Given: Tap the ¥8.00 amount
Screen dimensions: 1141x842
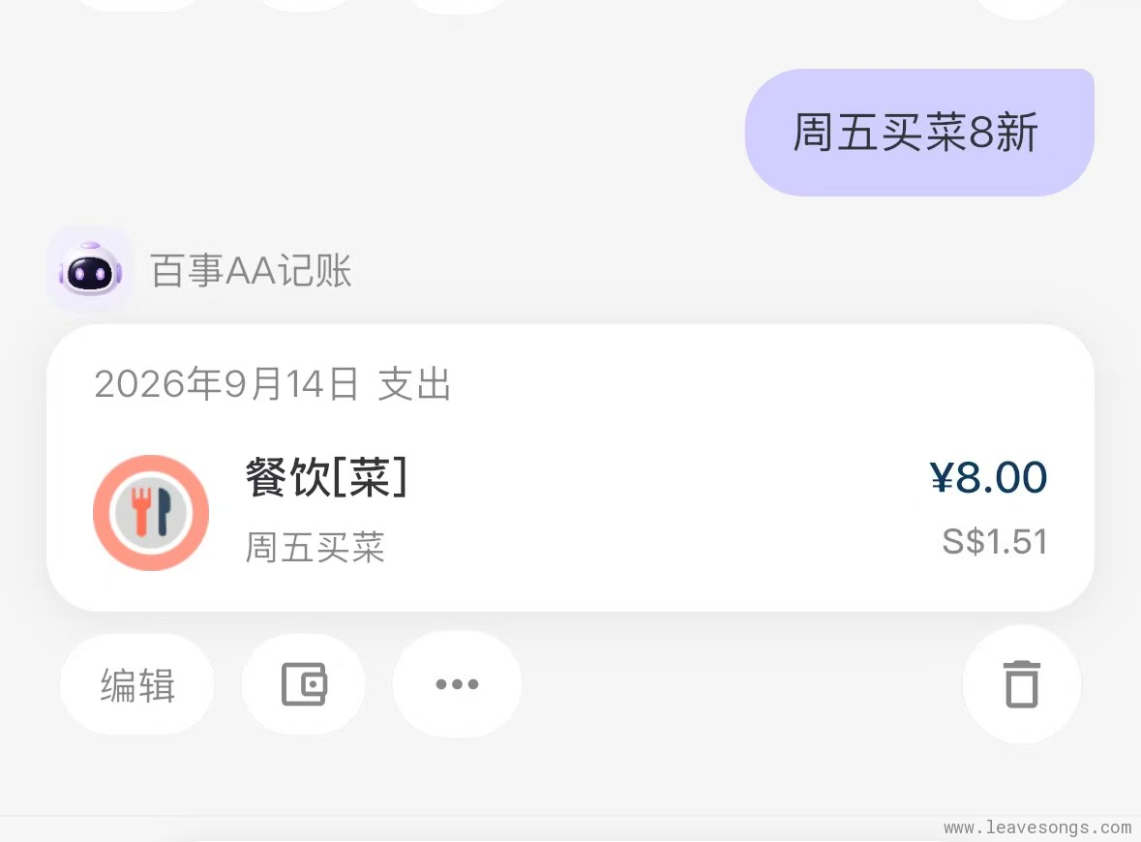Looking at the screenshot, I should click(988, 477).
